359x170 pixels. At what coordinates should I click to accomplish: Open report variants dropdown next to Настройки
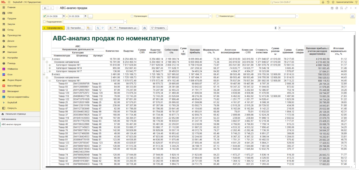tap(89, 28)
